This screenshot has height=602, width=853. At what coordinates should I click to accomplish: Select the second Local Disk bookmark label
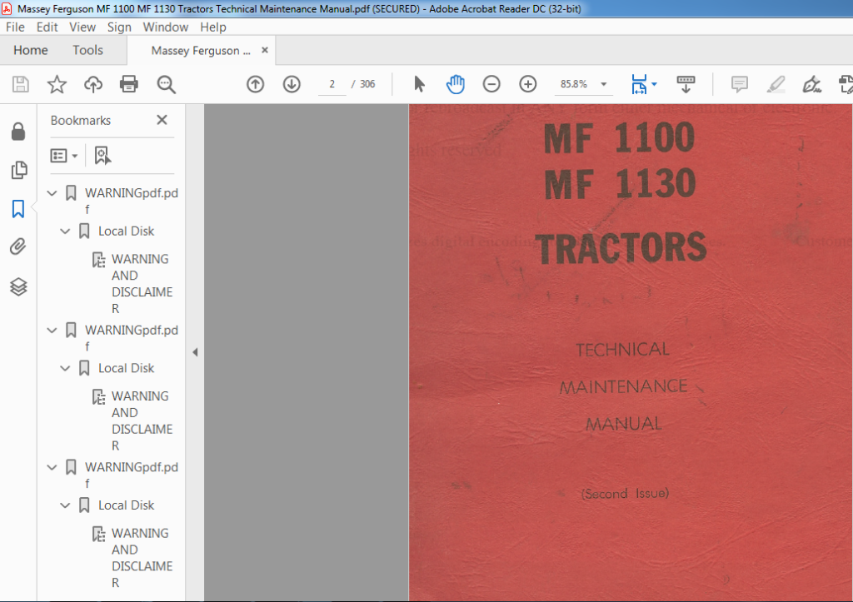tap(127, 368)
